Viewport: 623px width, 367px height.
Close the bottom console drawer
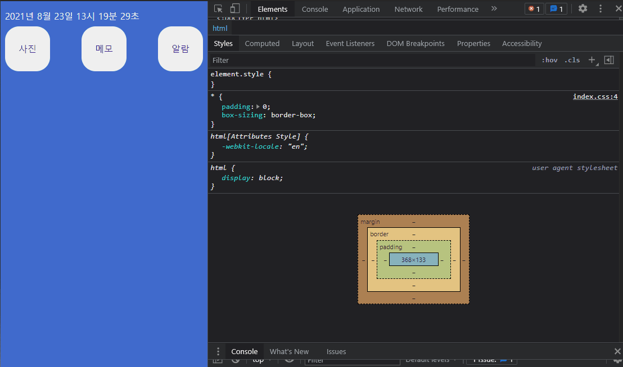tap(617, 351)
